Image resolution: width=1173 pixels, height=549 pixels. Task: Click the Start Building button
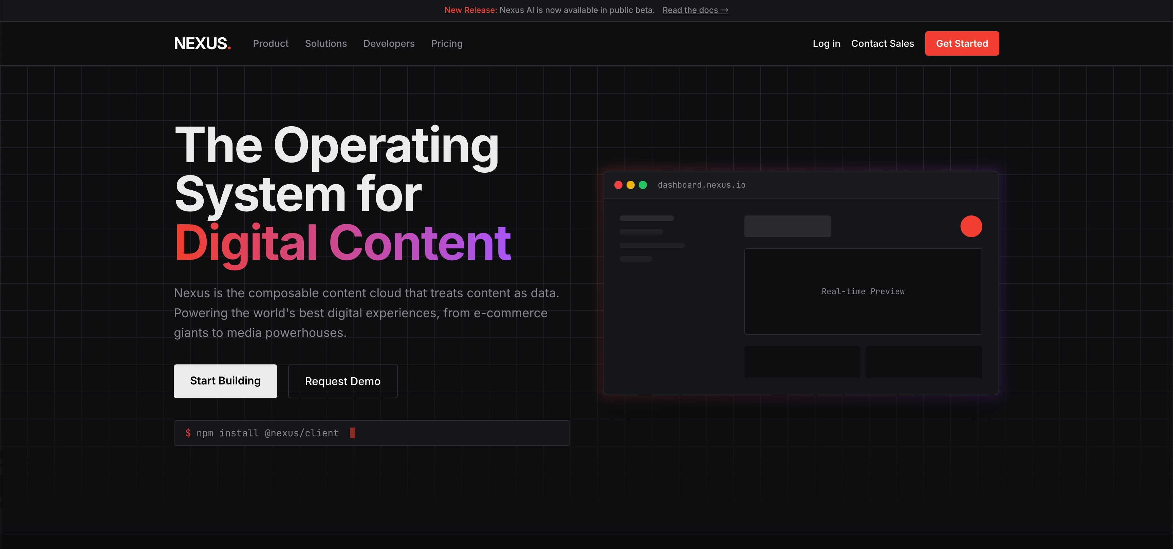click(x=225, y=381)
